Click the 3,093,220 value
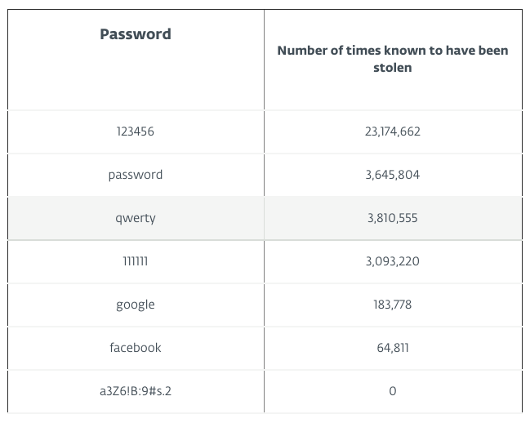 pos(393,261)
